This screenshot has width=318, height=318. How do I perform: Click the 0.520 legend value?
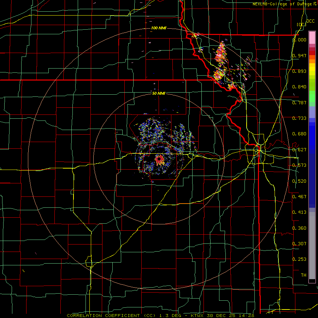pos(299,181)
